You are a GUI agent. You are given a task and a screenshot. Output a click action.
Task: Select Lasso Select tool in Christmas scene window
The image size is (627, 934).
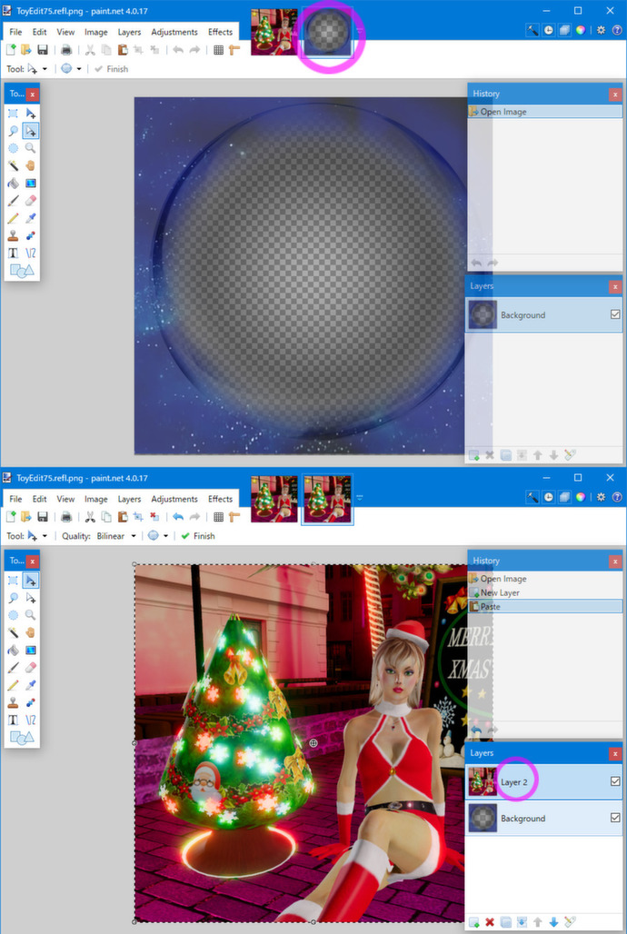13,598
